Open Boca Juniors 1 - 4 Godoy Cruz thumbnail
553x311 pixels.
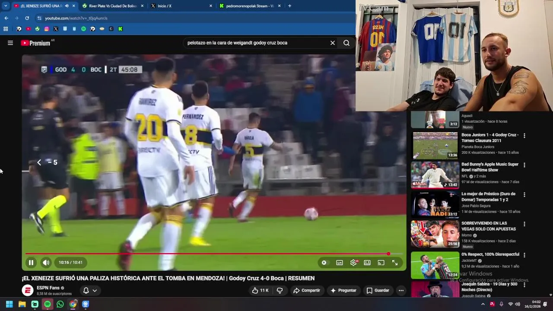coord(435,145)
